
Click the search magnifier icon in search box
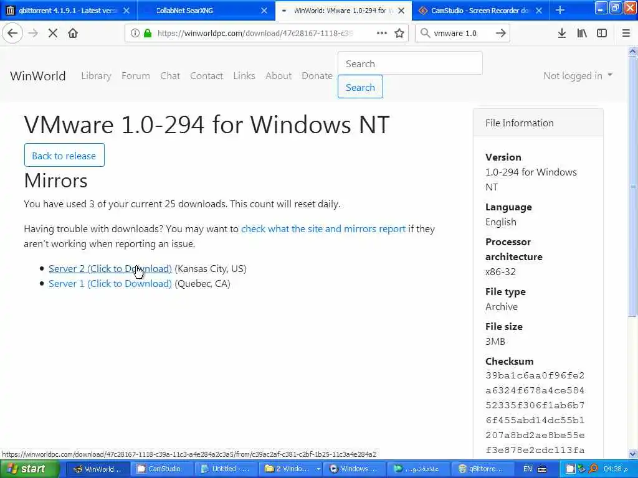425,33
